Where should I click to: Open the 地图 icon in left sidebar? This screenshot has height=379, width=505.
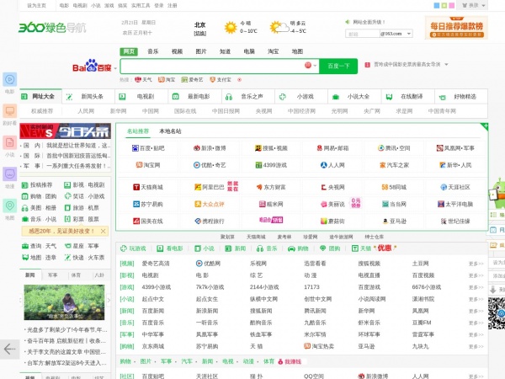coord(9,206)
